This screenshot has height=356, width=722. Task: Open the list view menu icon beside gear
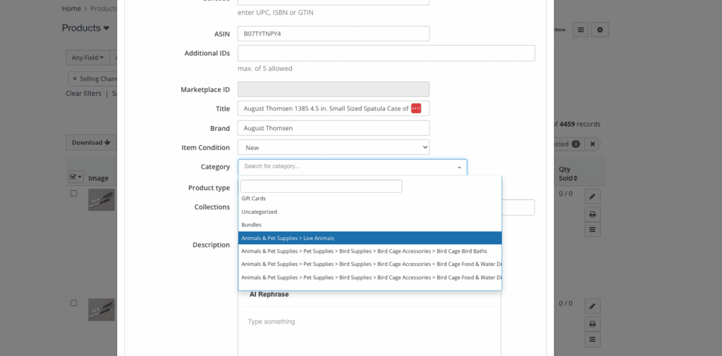(x=580, y=30)
